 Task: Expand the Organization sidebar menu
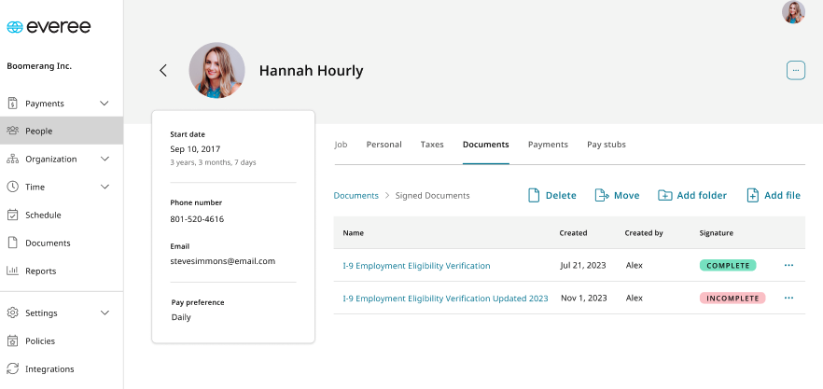(x=105, y=160)
